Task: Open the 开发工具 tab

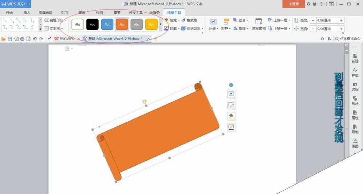Action: pyautogui.click(x=136, y=12)
